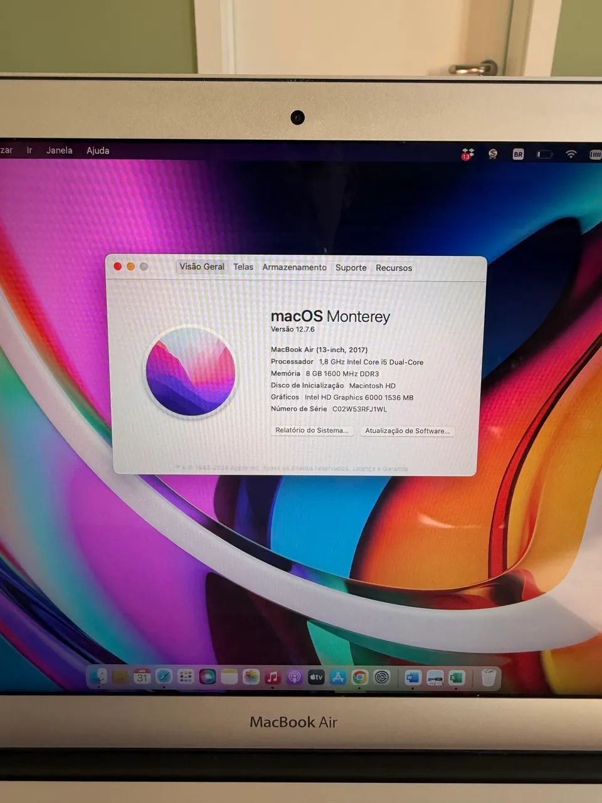Open Microsoft Excel from the Dock

pos(455,678)
